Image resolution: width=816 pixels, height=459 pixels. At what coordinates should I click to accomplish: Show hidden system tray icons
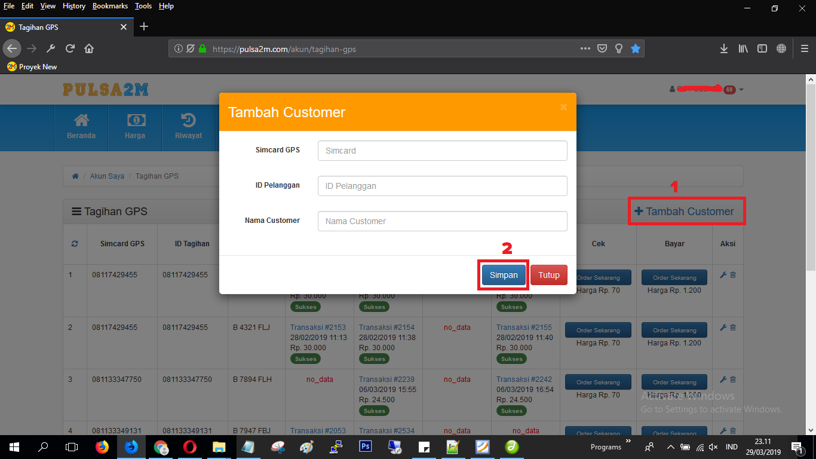point(670,446)
